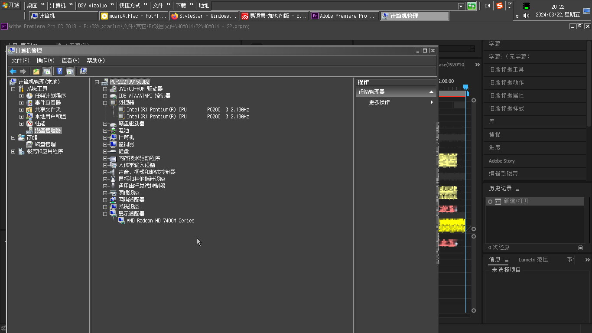Expand the 磁盘驱动器 device node
592x333 pixels.
pos(105,124)
